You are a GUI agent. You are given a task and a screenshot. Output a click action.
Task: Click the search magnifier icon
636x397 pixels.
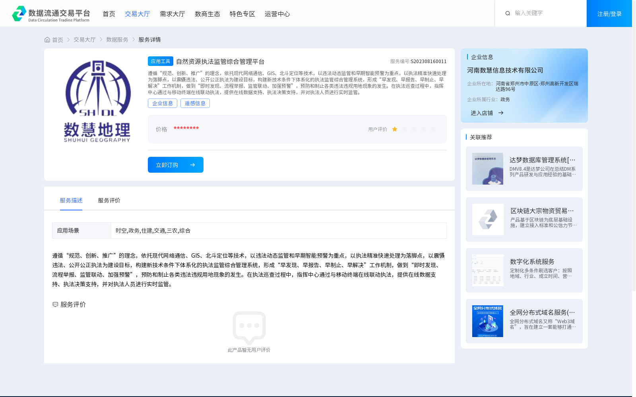(508, 13)
